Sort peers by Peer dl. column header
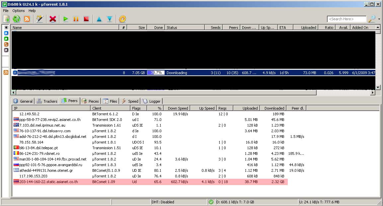The image size is (383, 206). click(x=296, y=108)
